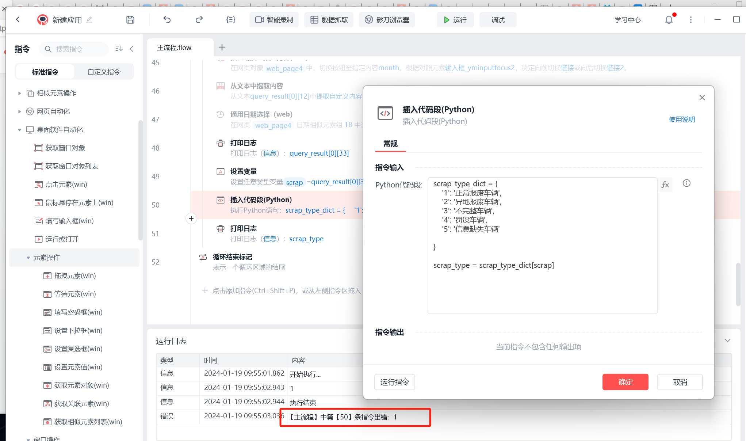Expand the 相似元素操作 tree node
Image resolution: width=746 pixels, height=441 pixels.
click(x=20, y=93)
